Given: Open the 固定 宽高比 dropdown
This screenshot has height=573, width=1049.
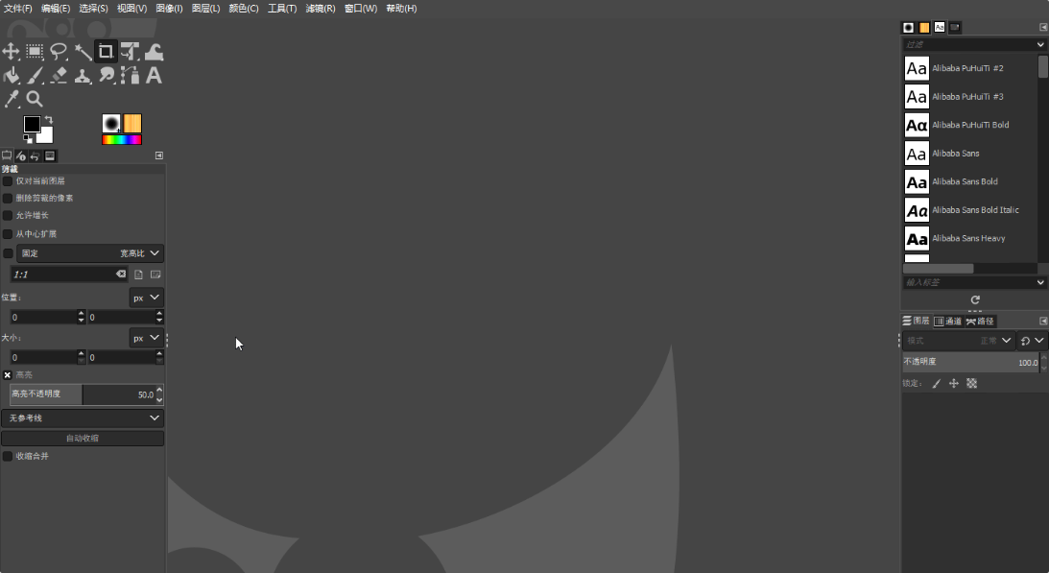Looking at the screenshot, I should [x=90, y=253].
